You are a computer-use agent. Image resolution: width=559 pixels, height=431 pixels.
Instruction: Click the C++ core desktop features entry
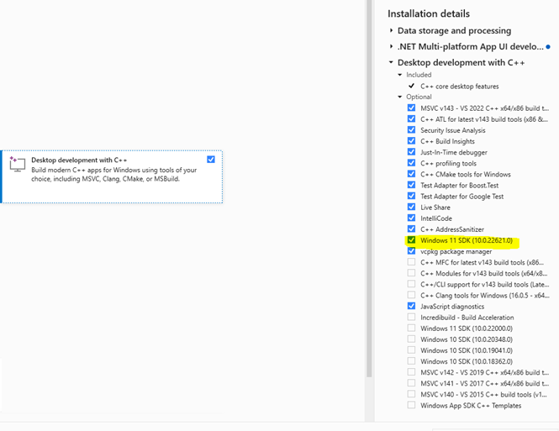click(x=460, y=87)
